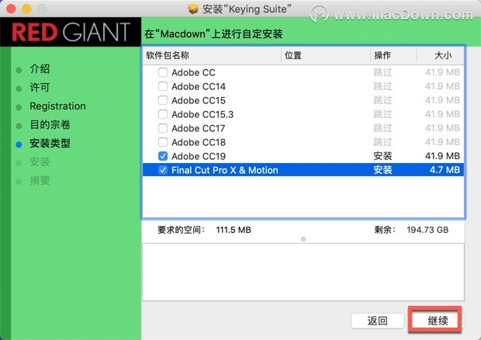Click the 继续 (Continue) button
This screenshot has height=340, width=481.
tap(438, 321)
